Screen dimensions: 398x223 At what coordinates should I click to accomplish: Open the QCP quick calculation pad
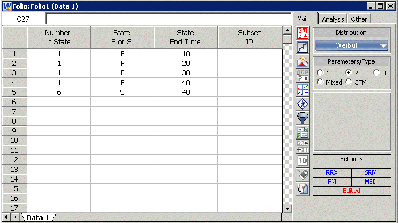(x=303, y=75)
